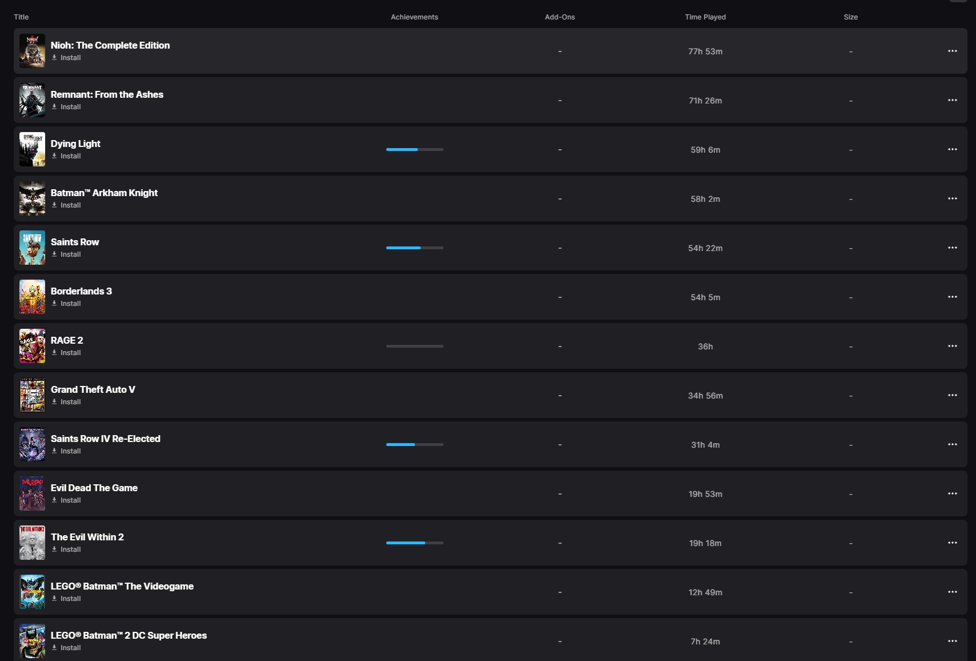Click Install under the Saints Row title
Screen dimensions: 976x661
[66, 254]
